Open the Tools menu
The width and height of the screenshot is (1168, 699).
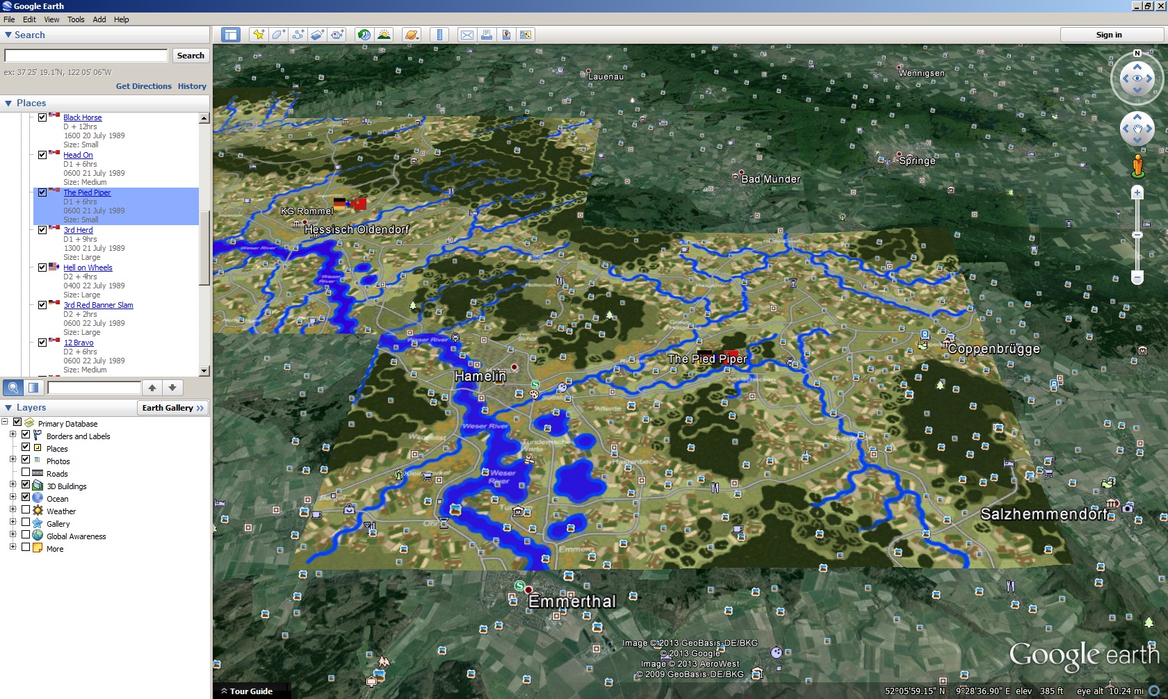click(76, 19)
